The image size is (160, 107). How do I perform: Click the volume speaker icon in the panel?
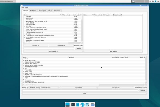click(x=150, y=1)
